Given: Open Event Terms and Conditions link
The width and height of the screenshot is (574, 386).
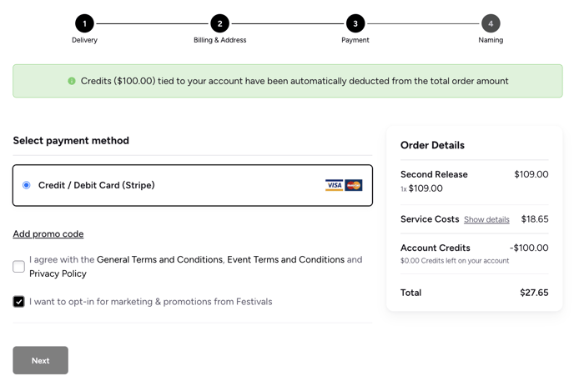Looking at the screenshot, I should point(286,259).
